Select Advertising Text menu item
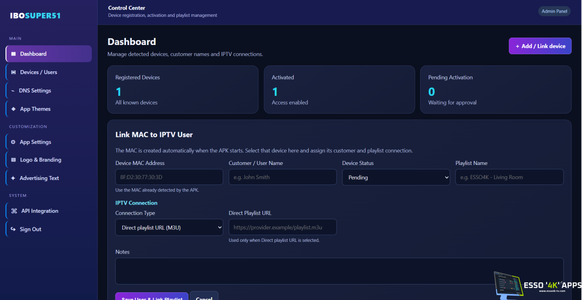 (x=49, y=178)
